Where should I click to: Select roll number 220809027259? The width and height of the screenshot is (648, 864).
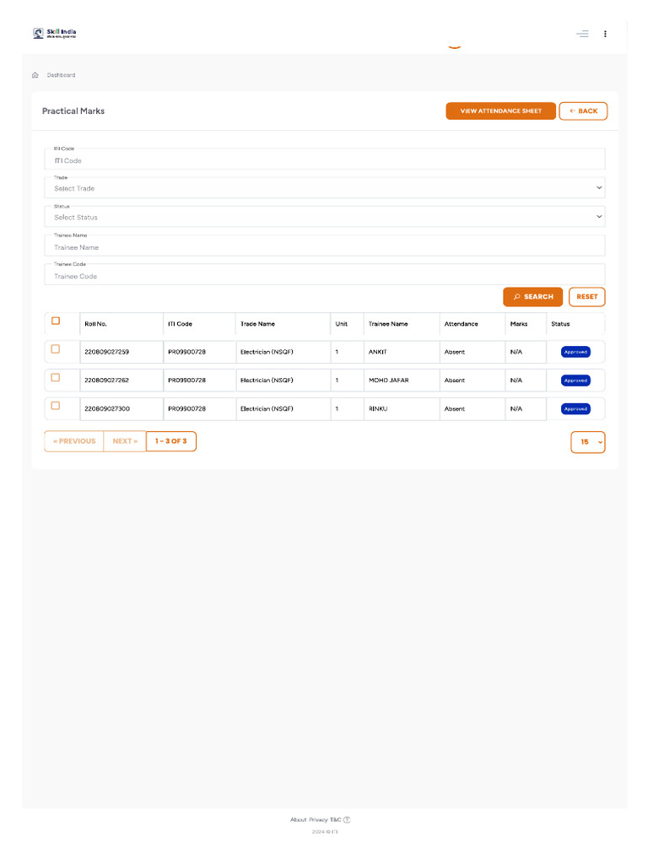tap(107, 352)
